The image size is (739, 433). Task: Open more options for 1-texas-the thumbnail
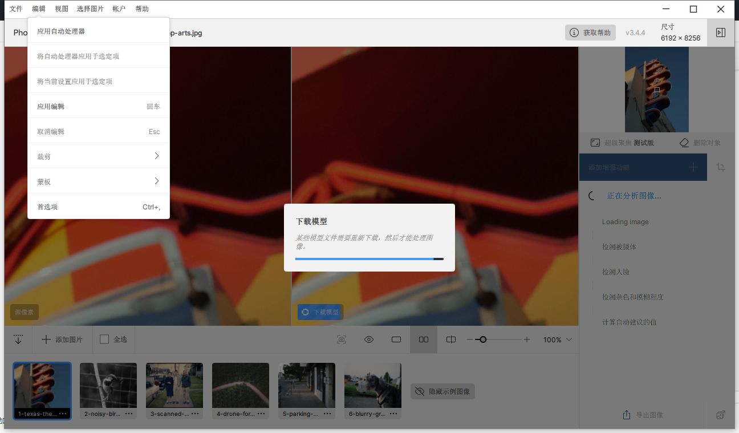tap(63, 414)
